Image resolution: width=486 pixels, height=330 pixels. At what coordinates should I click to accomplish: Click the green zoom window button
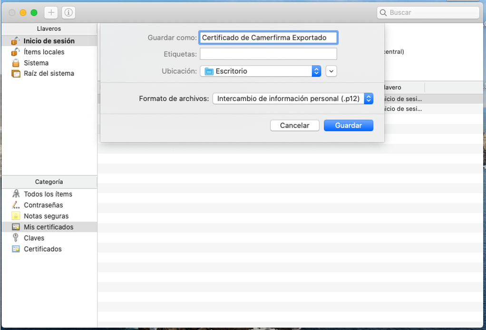click(x=34, y=13)
